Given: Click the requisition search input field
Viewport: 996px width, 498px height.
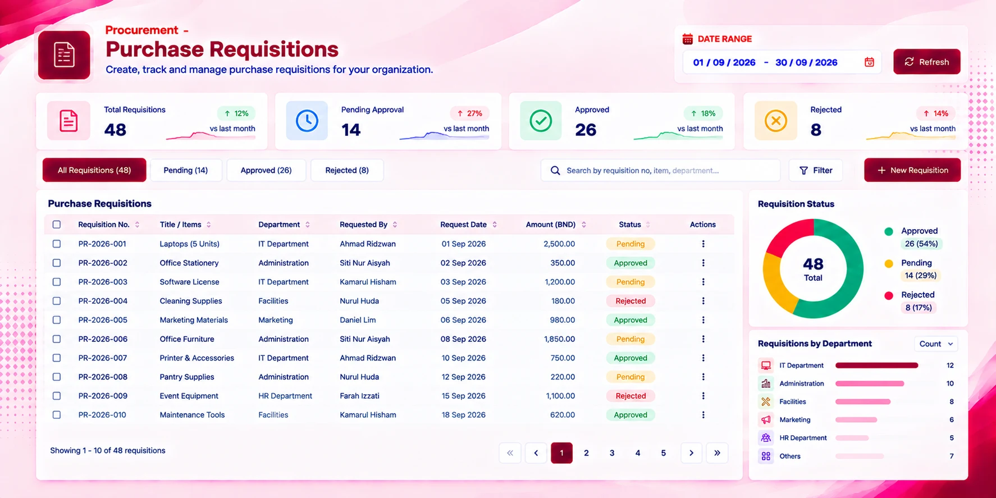Looking at the screenshot, I should [661, 170].
